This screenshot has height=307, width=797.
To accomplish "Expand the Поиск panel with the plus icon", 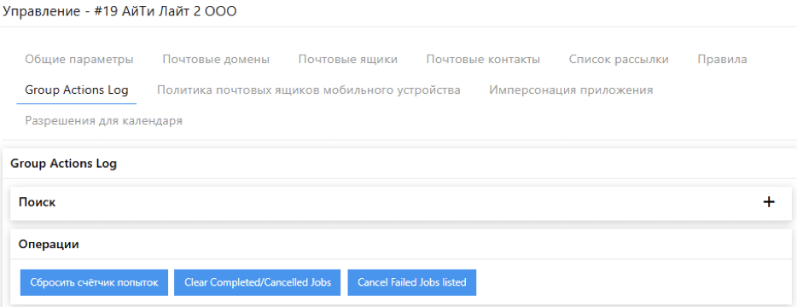I will click(x=769, y=202).
